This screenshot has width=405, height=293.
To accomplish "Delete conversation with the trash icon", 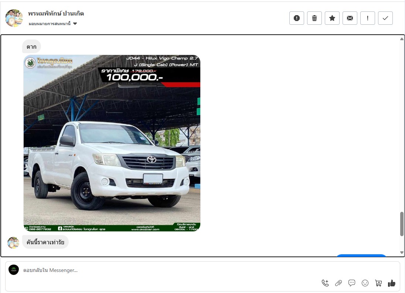I will point(314,18).
